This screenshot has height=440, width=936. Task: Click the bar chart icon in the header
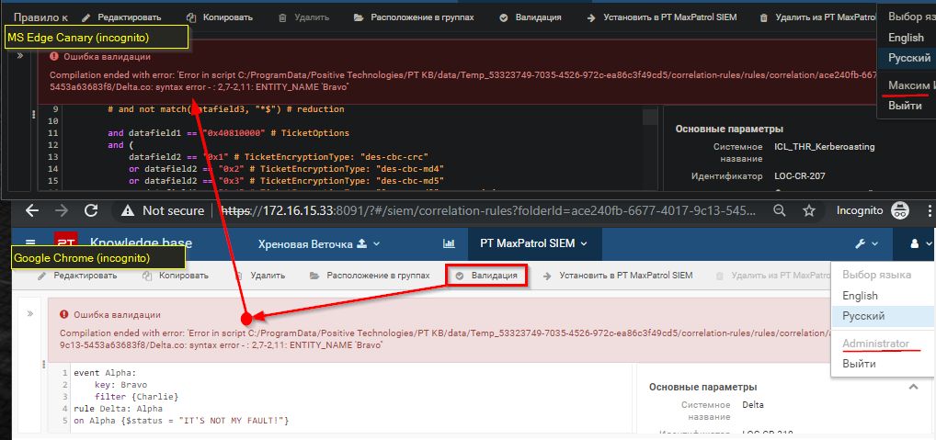point(449,243)
